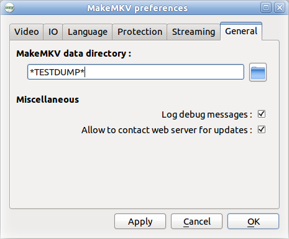The image size is (289, 239).
Task: Click the 'Log debug messages :' label
Action: coord(207,115)
